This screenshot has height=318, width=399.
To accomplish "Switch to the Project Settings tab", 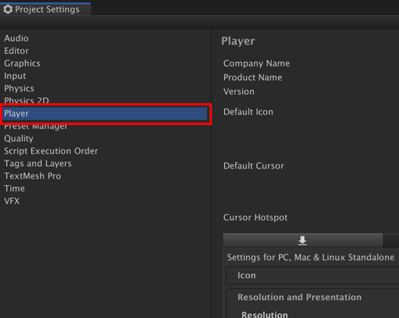I will (x=45, y=9).
